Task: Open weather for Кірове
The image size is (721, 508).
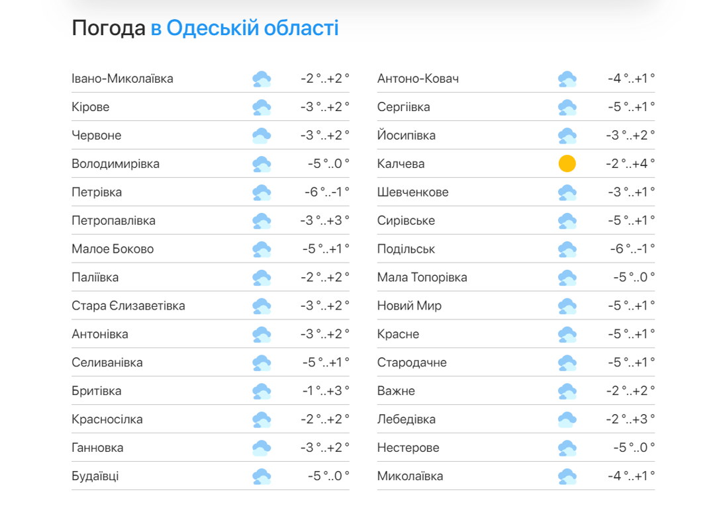Action: tap(91, 107)
